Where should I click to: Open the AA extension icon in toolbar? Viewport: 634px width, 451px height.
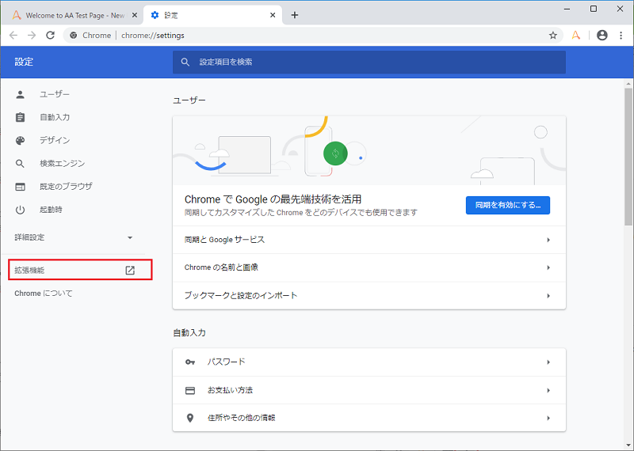pyautogui.click(x=576, y=36)
